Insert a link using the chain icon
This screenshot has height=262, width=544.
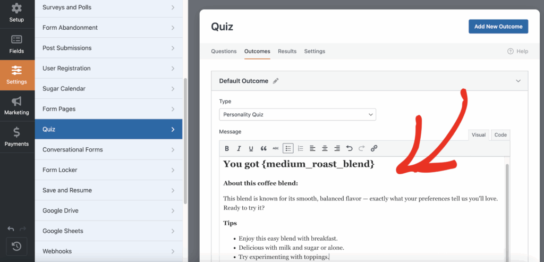pyautogui.click(x=373, y=148)
